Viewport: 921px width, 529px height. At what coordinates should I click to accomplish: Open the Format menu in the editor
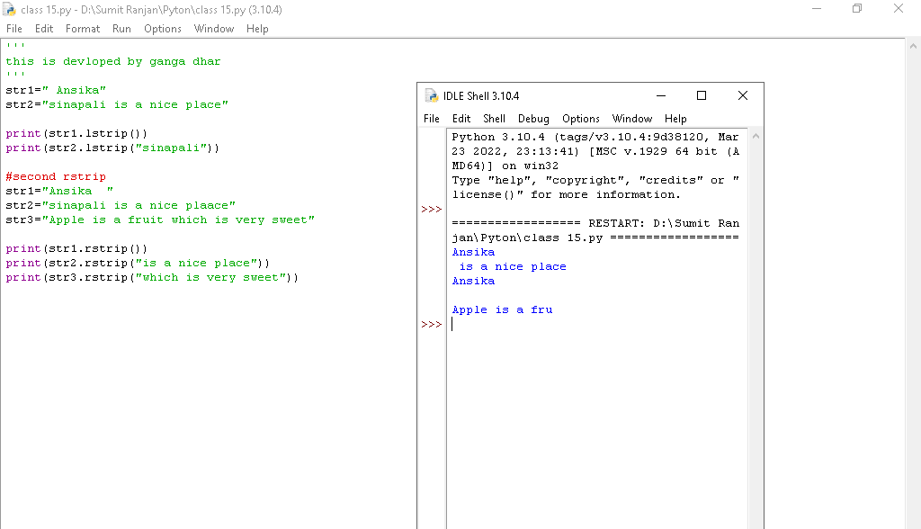[x=83, y=29]
